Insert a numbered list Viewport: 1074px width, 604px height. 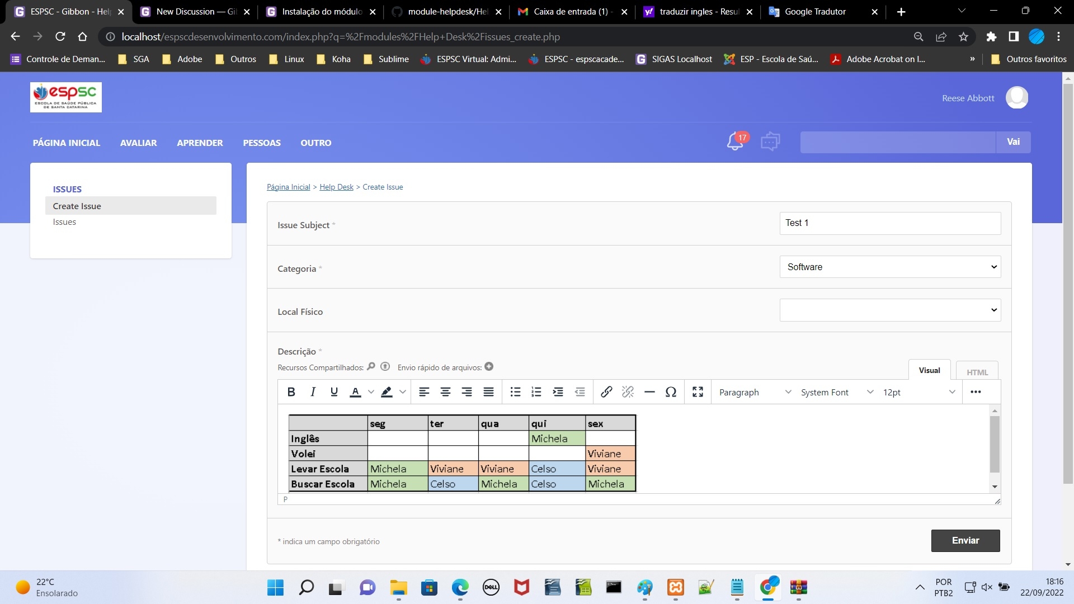tap(536, 392)
